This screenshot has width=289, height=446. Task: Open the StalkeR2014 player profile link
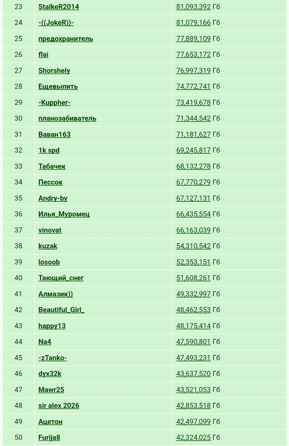point(58,7)
